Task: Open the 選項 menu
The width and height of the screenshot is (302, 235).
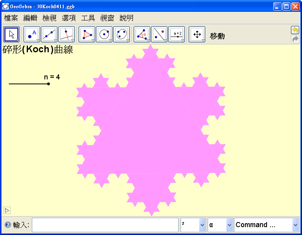Action: (x=69, y=18)
